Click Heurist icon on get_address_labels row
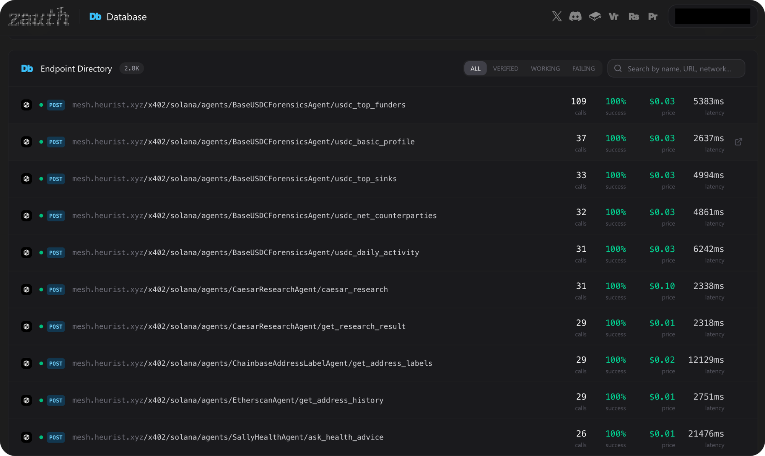Image resolution: width=765 pixels, height=456 pixels. click(x=26, y=363)
